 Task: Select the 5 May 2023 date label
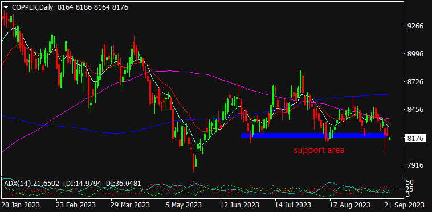[x=184, y=205]
